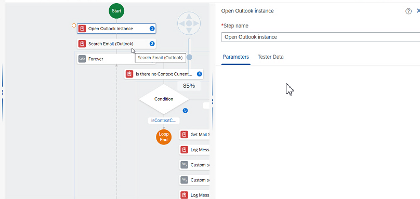Screen dimensions: 420x199
Task: Open the help question mark icon
Action: (x=408, y=11)
